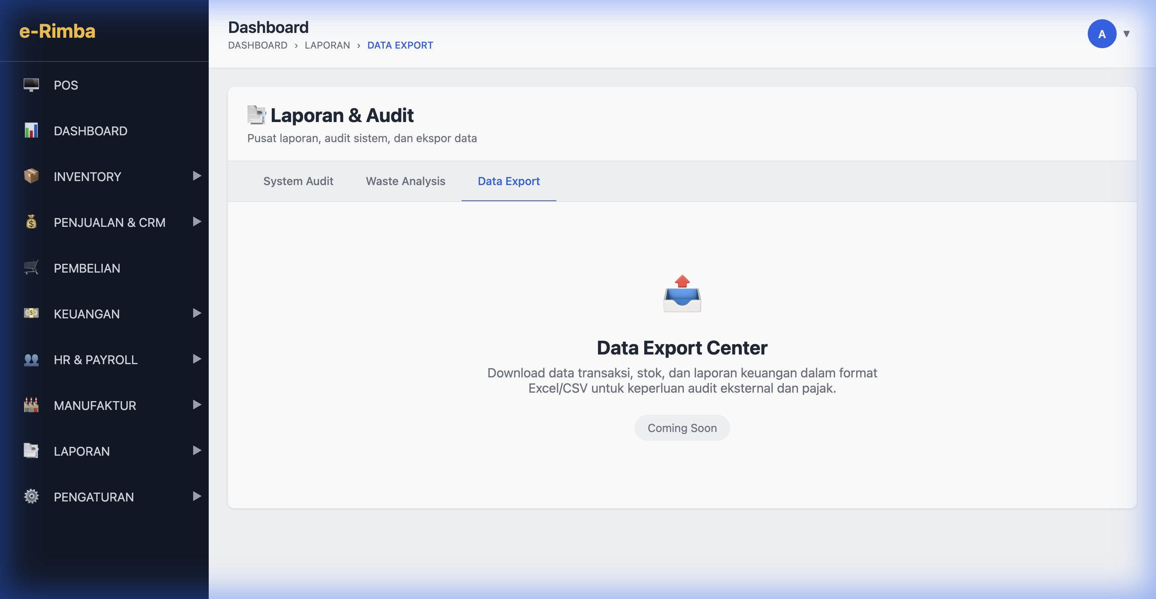The height and width of the screenshot is (599, 1156).
Task: Select the shopping cart Pembelian icon
Action: tap(31, 268)
